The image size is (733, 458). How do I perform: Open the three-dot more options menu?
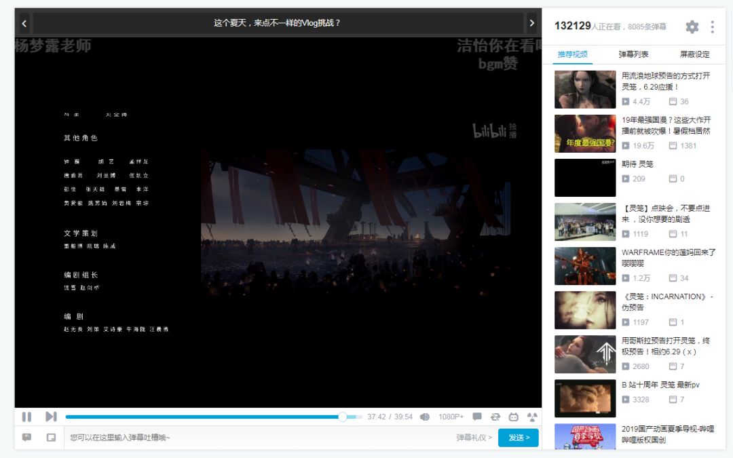pyautogui.click(x=712, y=26)
